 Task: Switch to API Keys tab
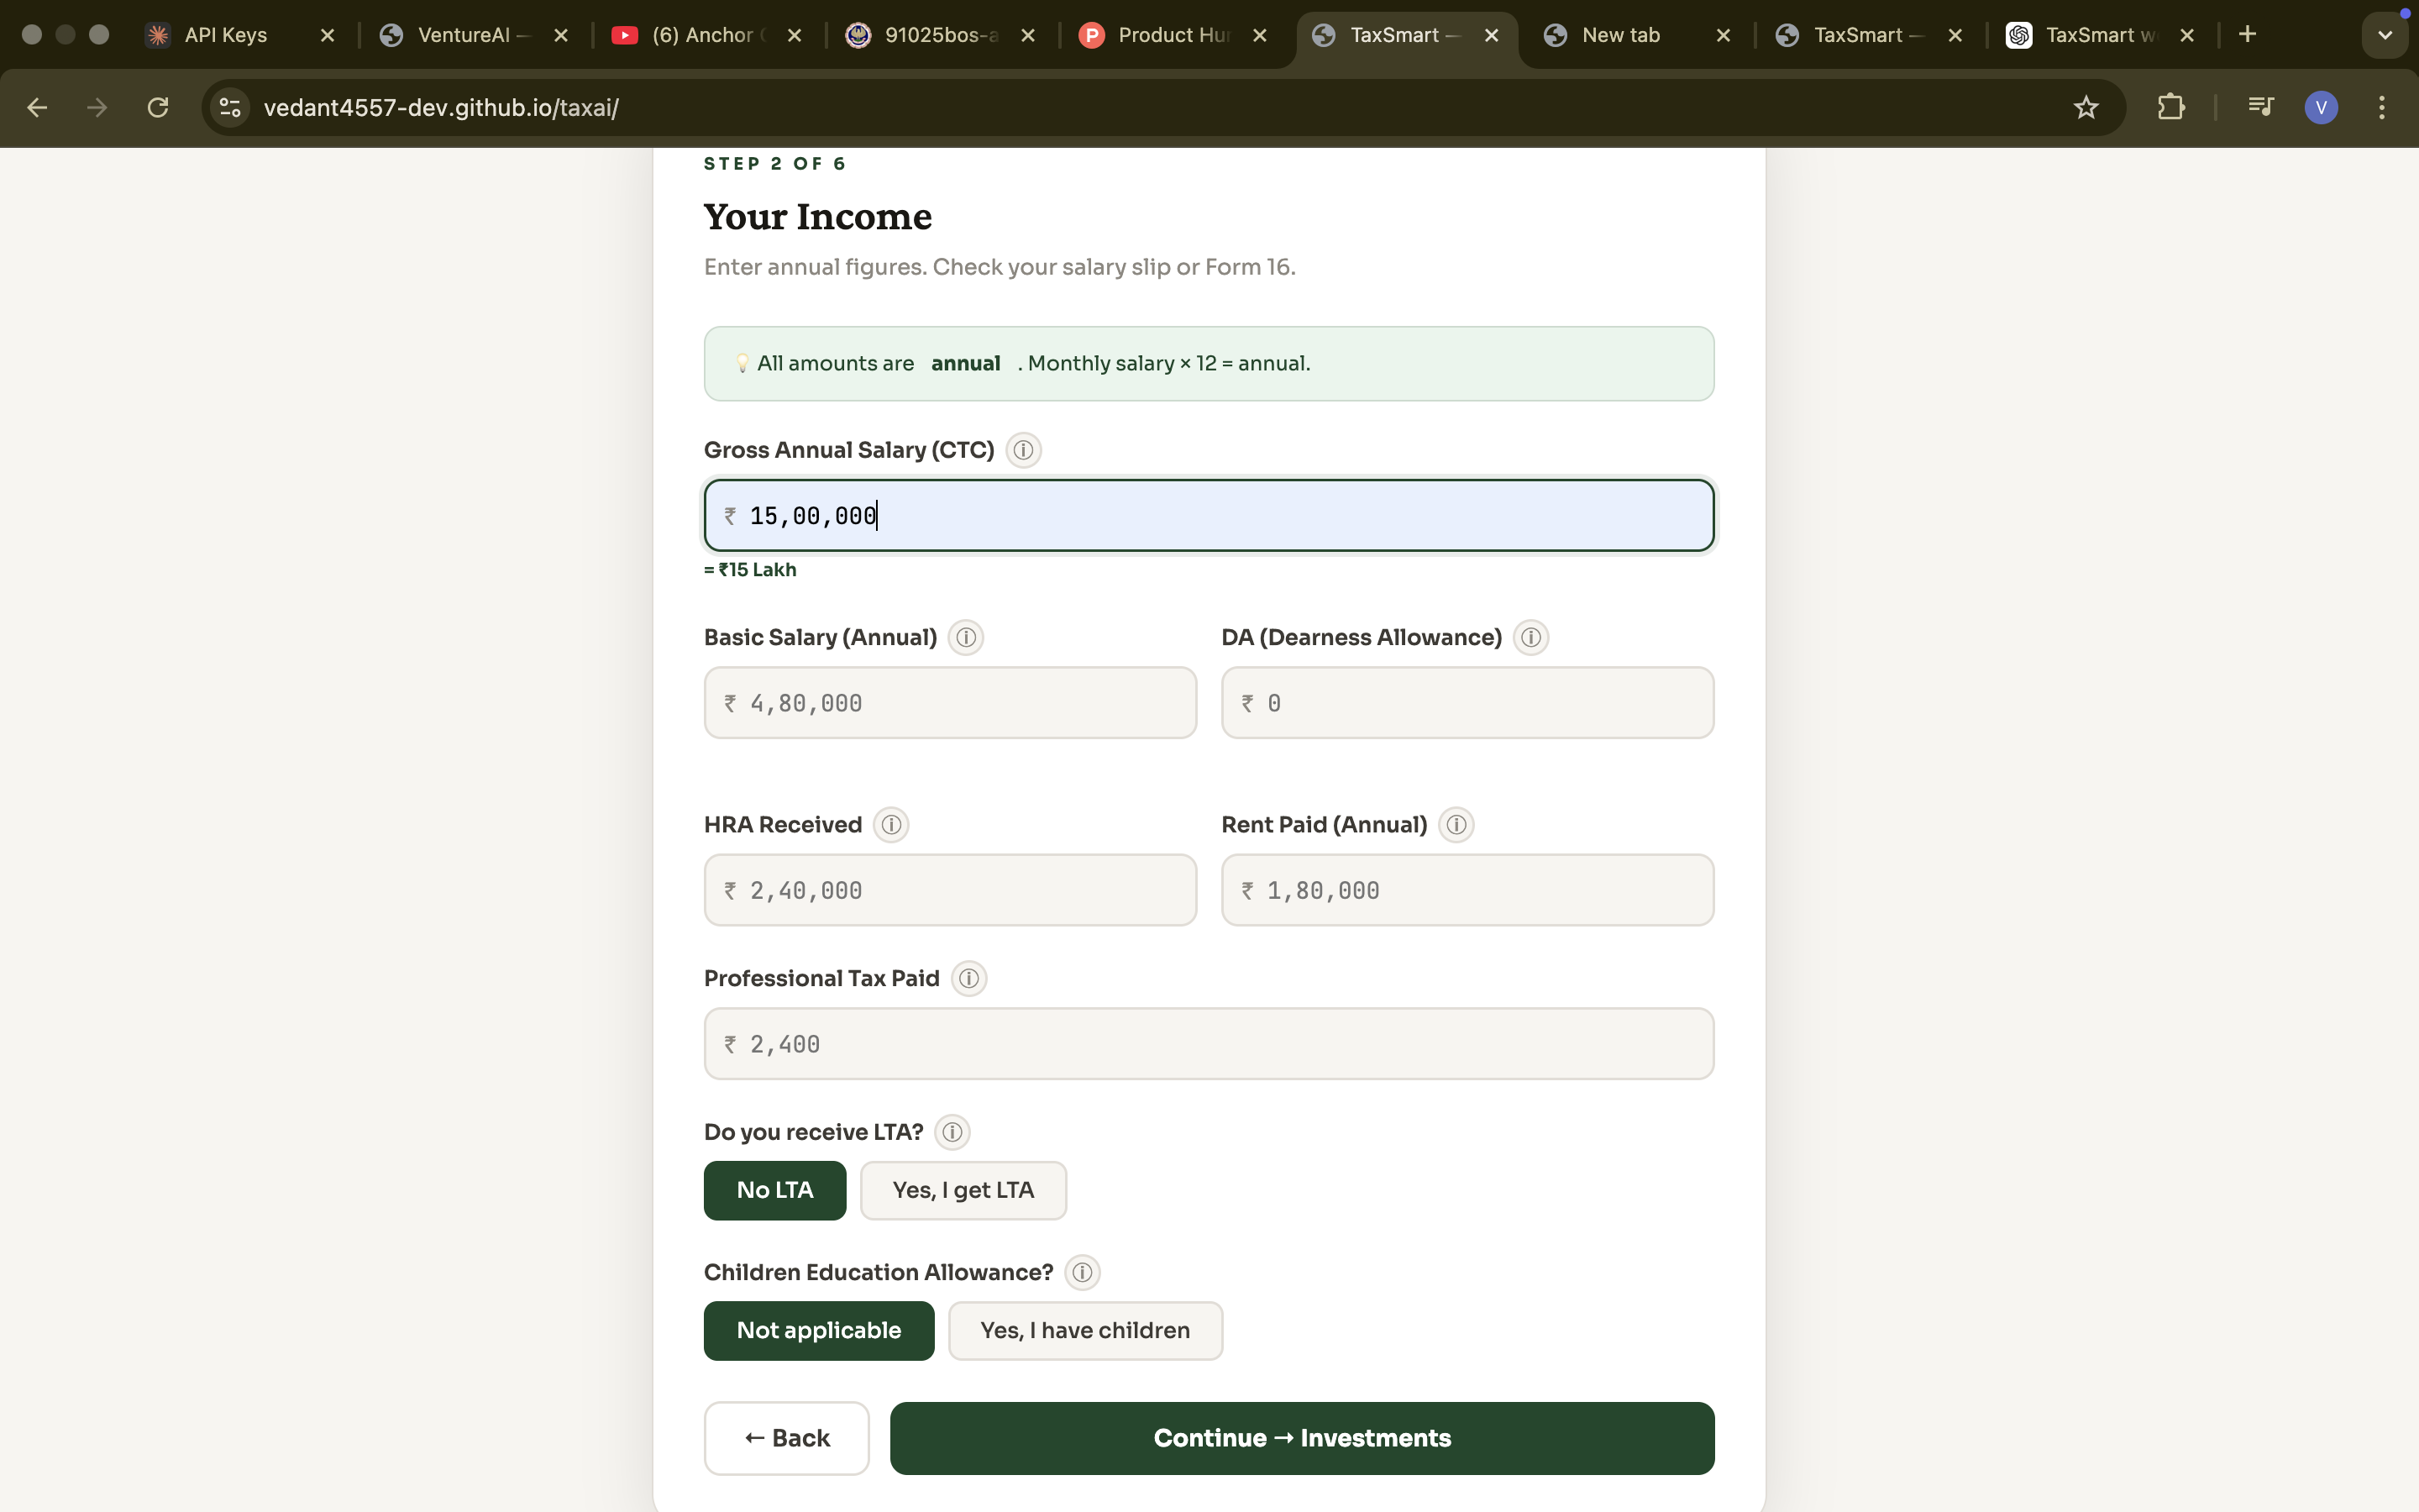(x=226, y=35)
